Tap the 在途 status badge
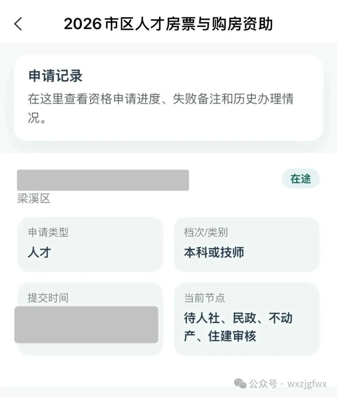 [x=301, y=179]
